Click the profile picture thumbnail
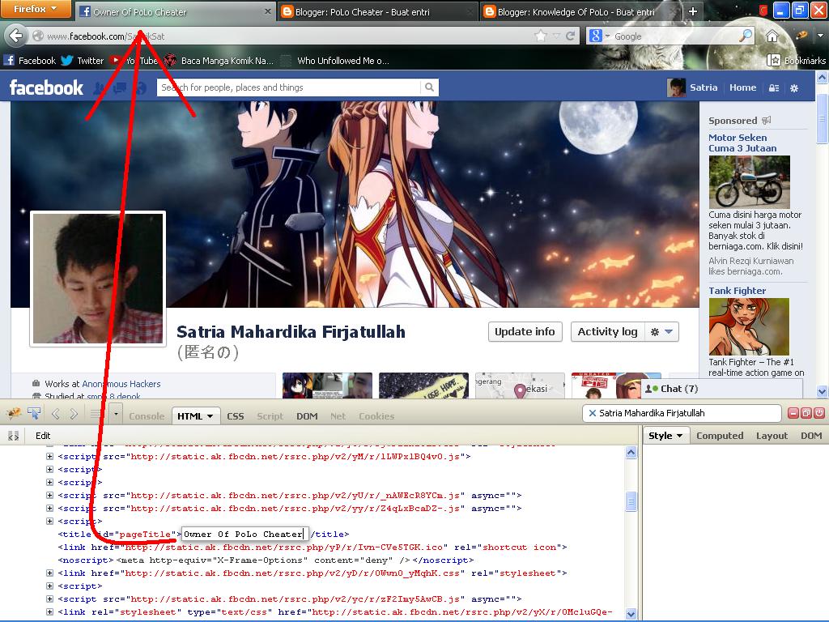829x622 pixels. (x=98, y=279)
